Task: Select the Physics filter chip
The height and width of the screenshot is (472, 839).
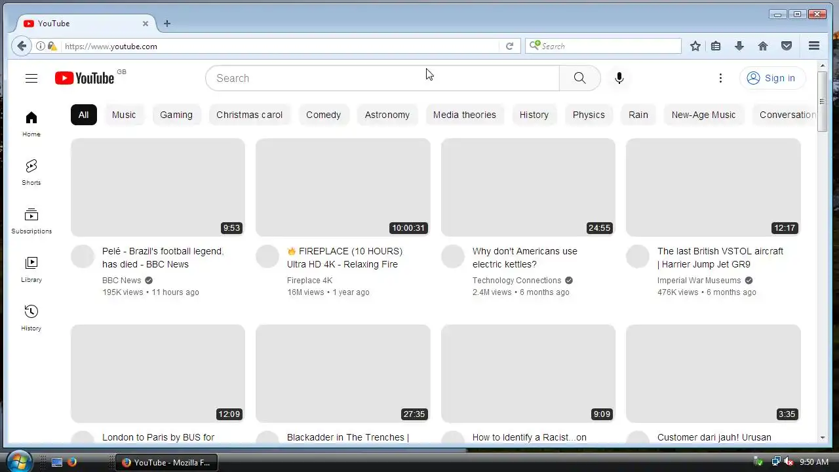Action: [x=589, y=115]
